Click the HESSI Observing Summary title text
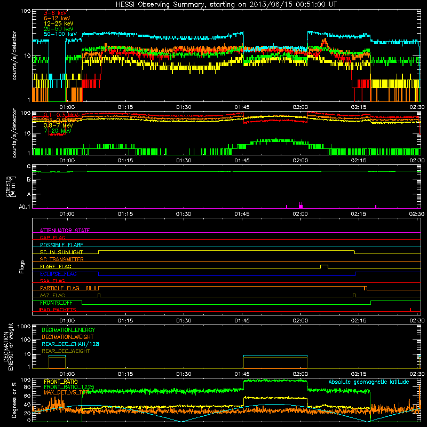427x427 pixels. pos(226,4)
